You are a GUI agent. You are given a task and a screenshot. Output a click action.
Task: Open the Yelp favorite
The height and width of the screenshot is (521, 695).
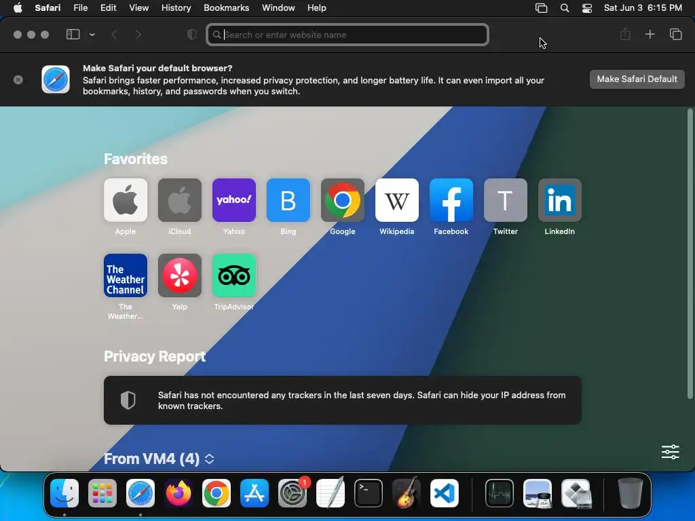pos(179,275)
